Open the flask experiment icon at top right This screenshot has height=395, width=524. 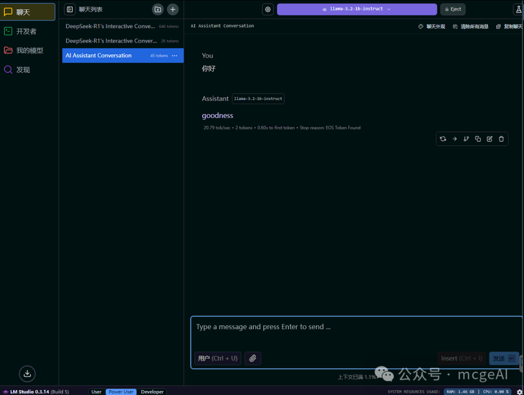tap(518, 9)
